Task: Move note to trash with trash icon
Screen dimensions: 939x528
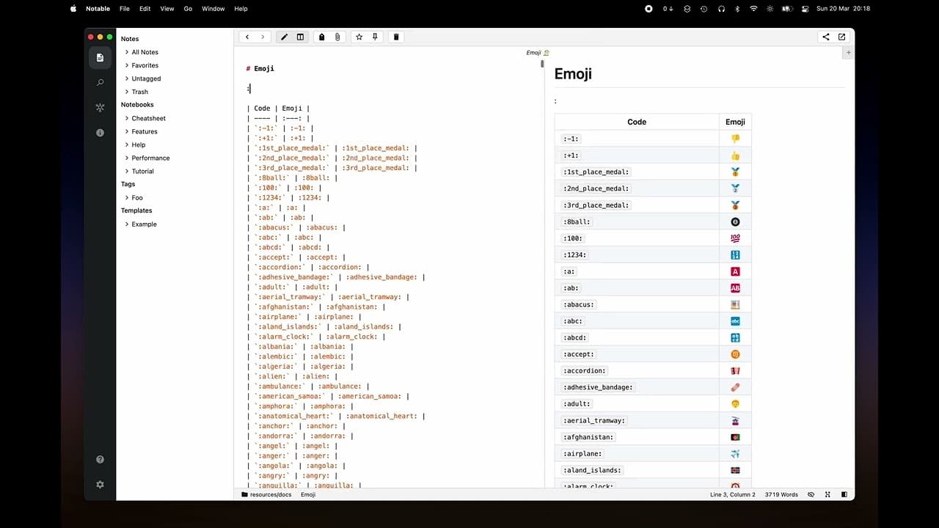Action: [x=396, y=37]
